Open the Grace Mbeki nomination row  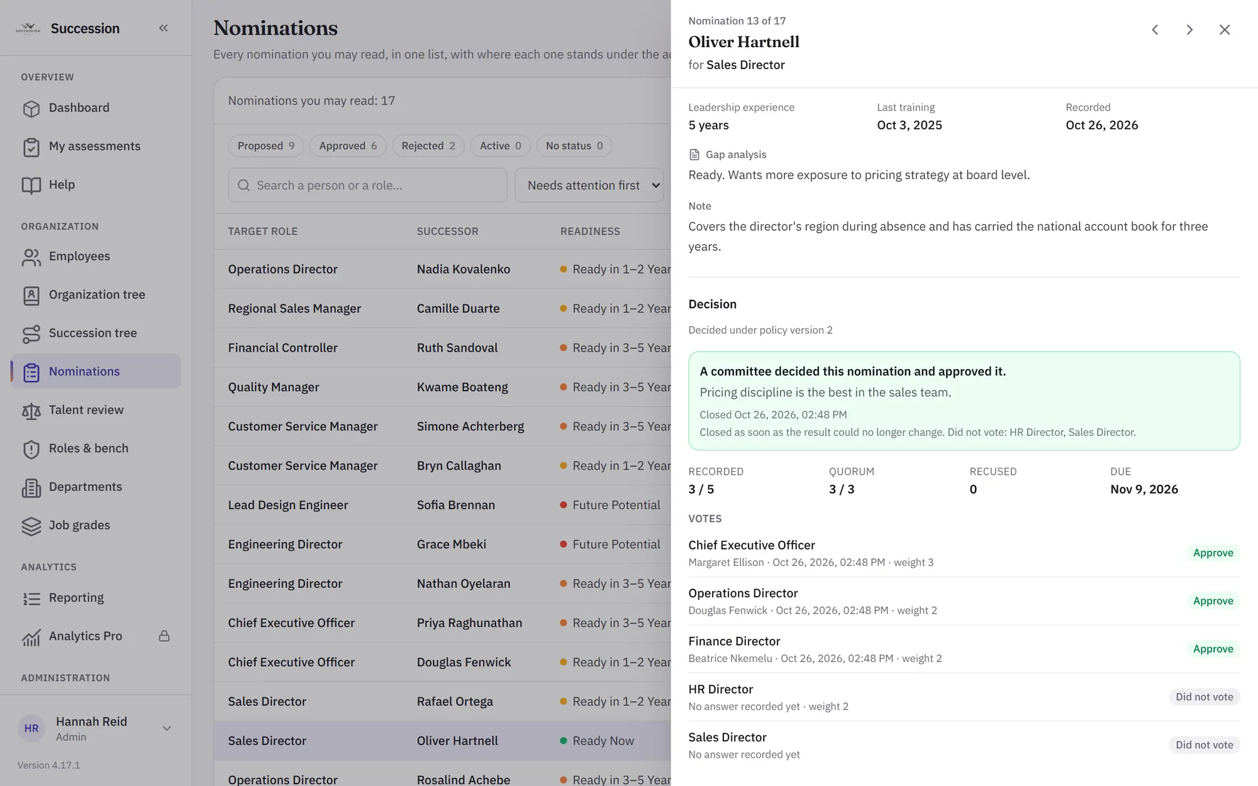(443, 545)
